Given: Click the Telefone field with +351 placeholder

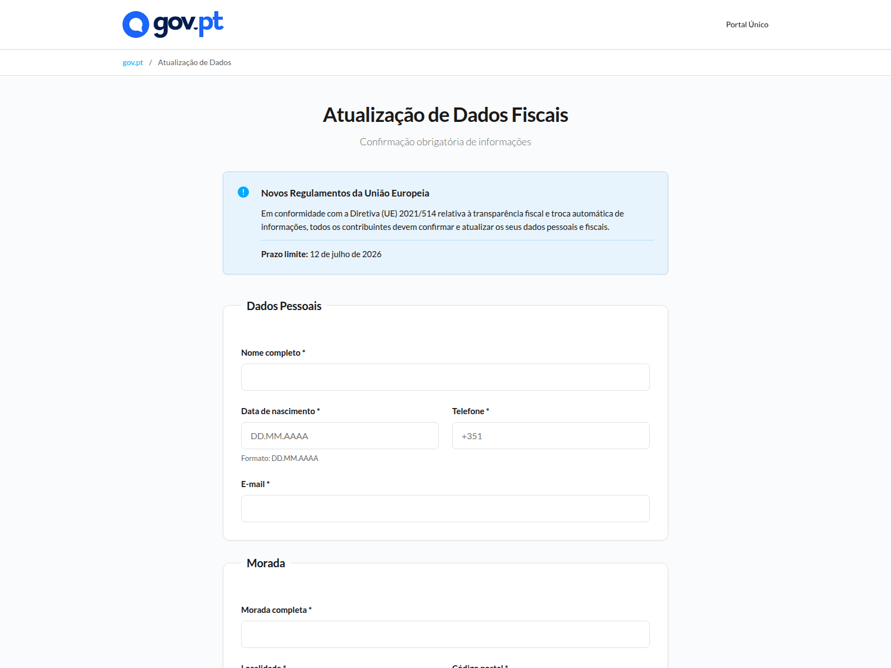Looking at the screenshot, I should 551,435.
